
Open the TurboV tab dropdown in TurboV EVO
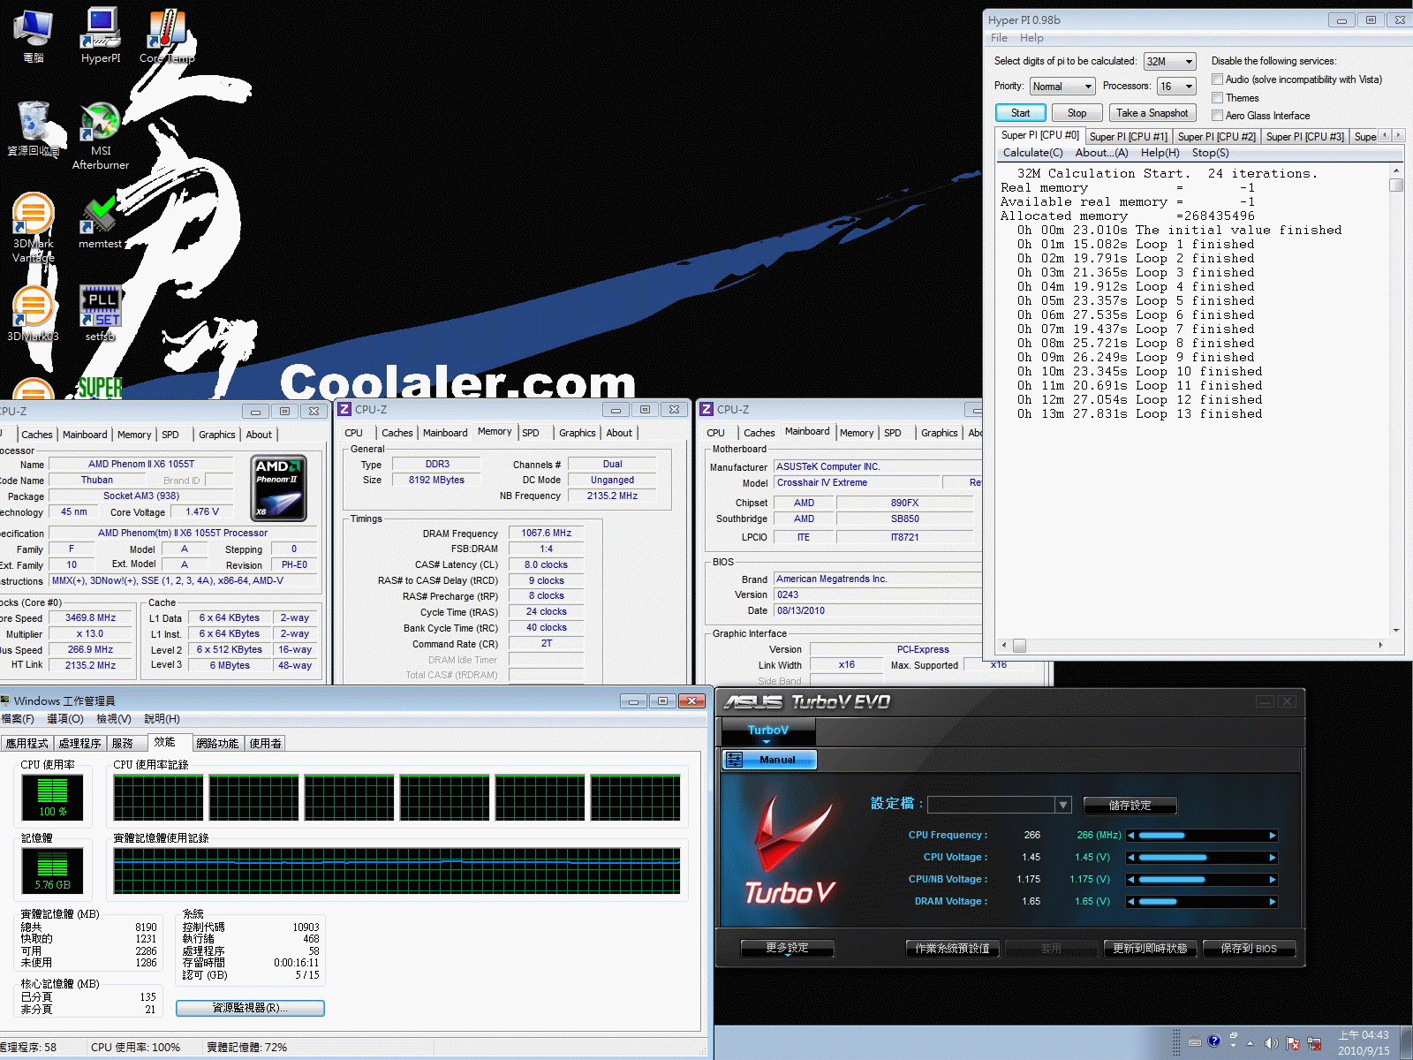tap(768, 732)
